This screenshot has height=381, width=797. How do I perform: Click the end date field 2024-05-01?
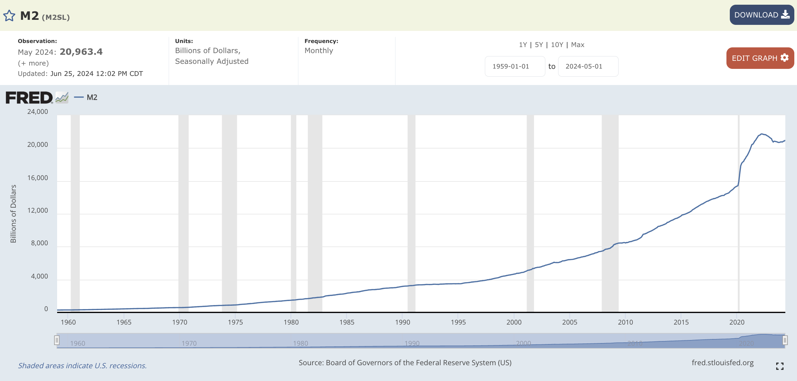point(588,67)
